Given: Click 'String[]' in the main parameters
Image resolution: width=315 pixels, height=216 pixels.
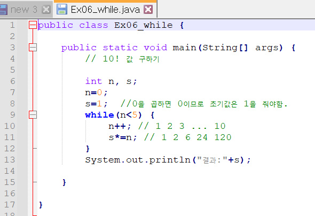Looking at the screenshot, I should (x=225, y=48).
